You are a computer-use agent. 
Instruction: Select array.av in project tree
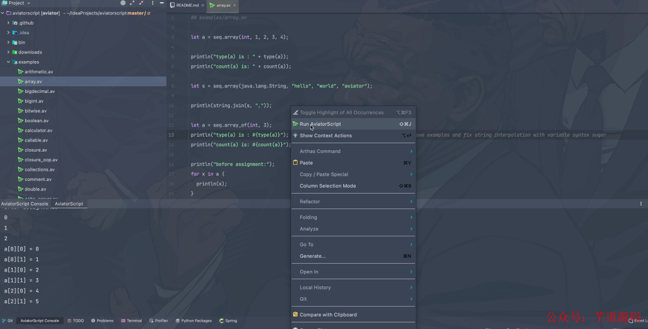[33, 82]
